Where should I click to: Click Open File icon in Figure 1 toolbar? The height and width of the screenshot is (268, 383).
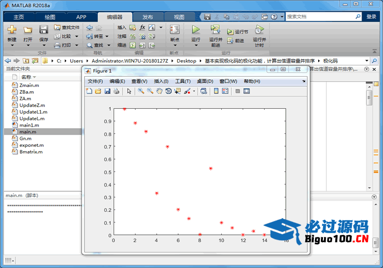click(x=98, y=91)
